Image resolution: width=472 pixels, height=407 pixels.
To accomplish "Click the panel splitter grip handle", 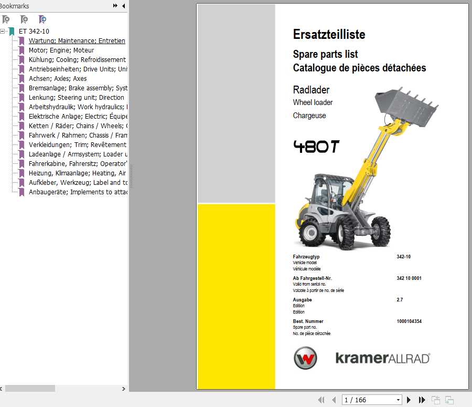I will (132, 176).
